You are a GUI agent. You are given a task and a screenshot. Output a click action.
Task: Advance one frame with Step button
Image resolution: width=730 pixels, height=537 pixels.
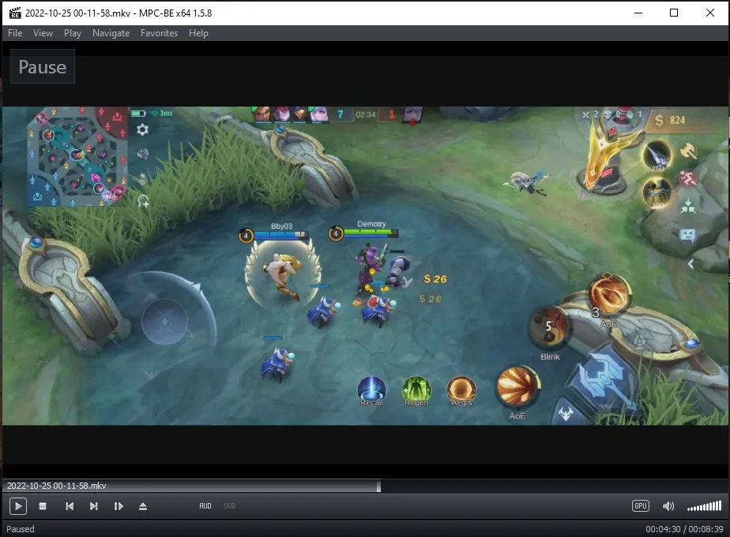[x=119, y=506]
